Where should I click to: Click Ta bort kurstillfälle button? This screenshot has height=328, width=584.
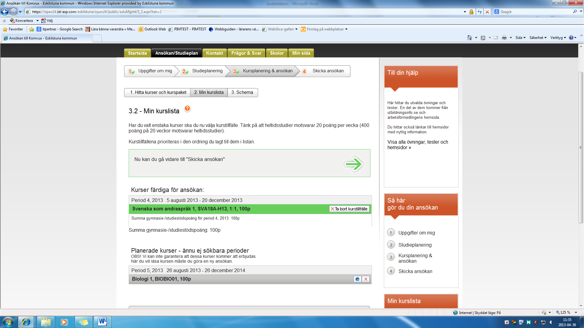coord(349,209)
